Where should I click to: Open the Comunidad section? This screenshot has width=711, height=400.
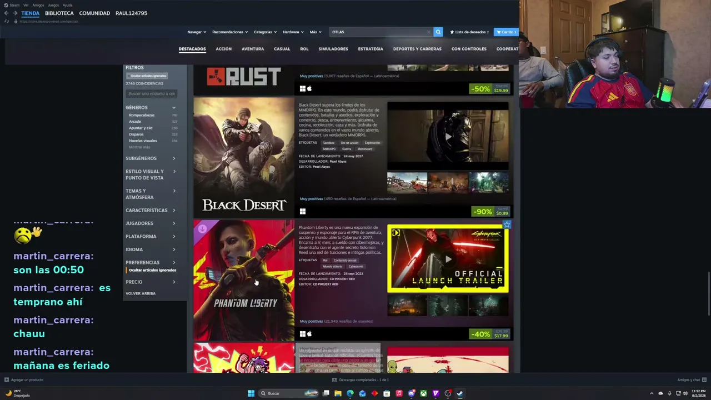[94, 13]
